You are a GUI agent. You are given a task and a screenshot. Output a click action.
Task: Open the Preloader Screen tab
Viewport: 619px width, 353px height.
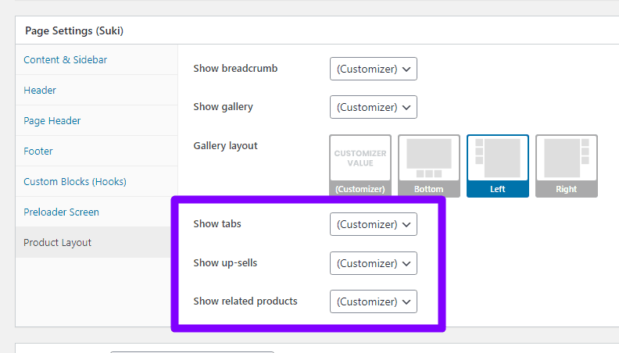(x=61, y=212)
